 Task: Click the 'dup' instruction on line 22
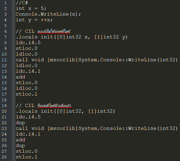[x=20, y=123]
